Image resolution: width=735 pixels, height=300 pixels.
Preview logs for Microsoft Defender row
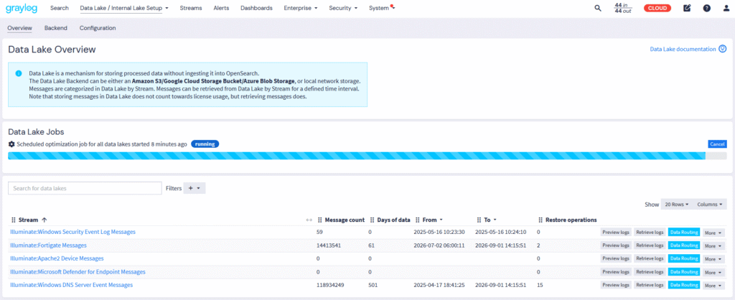pos(615,272)
